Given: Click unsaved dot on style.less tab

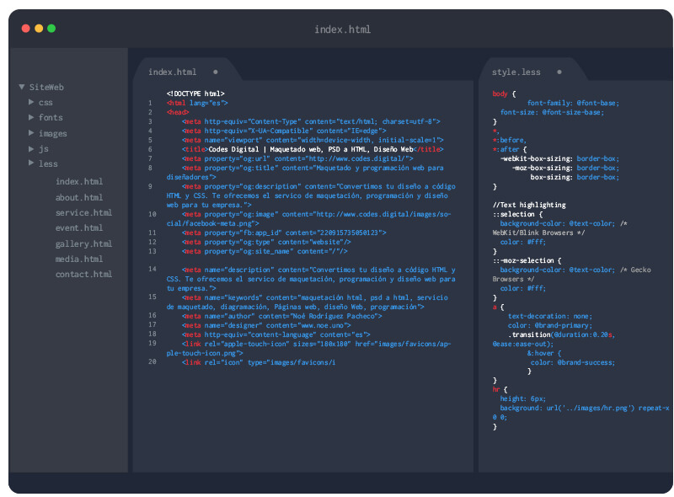Looking at the screenshot, I should coord(559,72).
